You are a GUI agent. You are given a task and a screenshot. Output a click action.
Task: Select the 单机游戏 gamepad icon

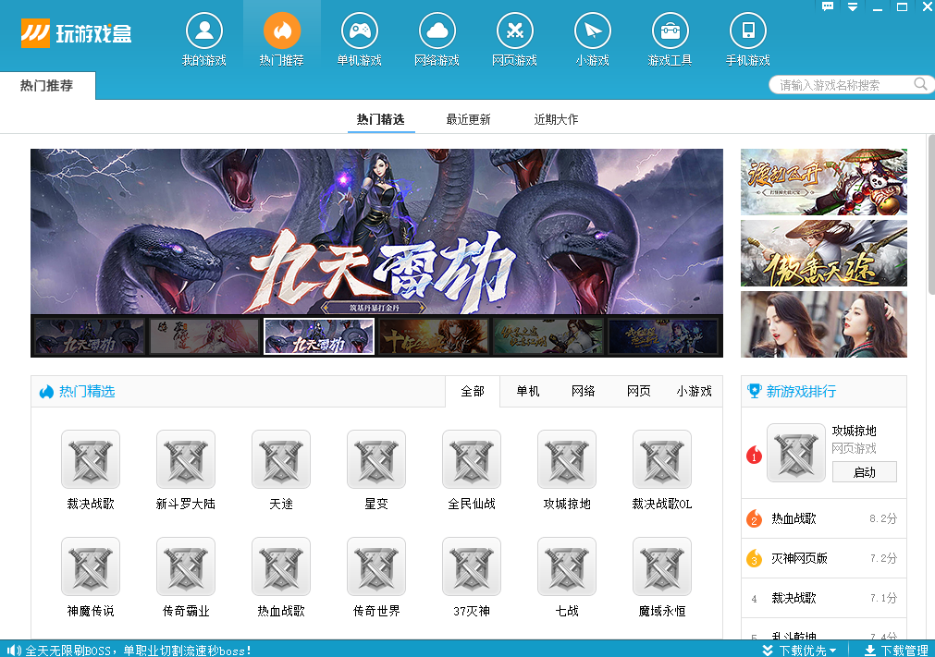coord(360,32)
